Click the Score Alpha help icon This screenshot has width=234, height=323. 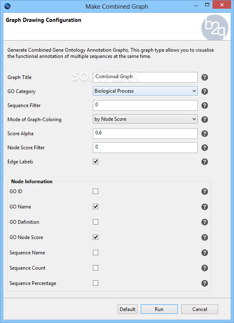coord(205,134)
